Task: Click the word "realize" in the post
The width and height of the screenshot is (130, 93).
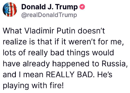Action: 15,42
